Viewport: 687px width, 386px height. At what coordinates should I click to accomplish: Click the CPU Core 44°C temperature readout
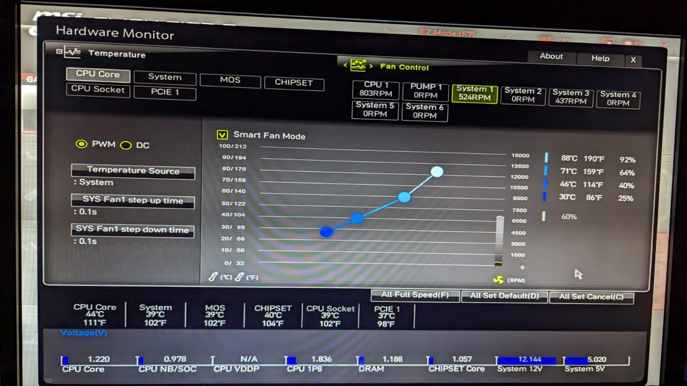point(95,314)
